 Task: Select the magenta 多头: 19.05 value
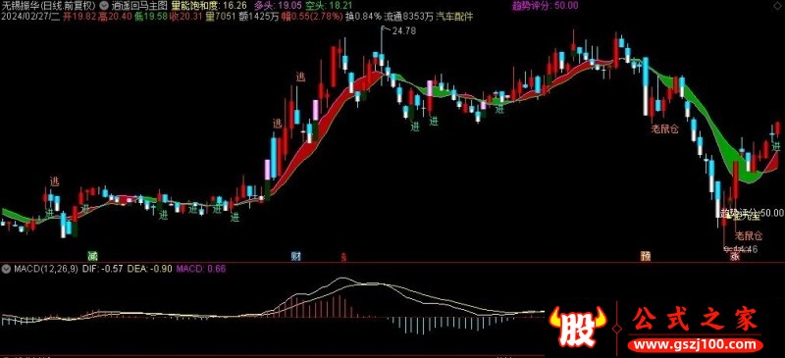click(x=278, y=6)
